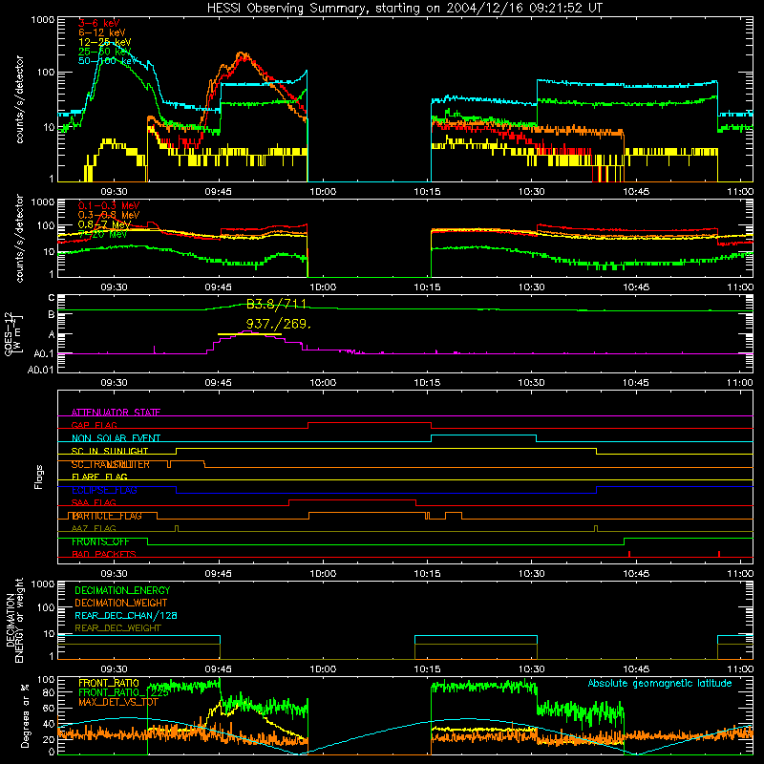Click the 0.8-7 MeV legend label
The height and width of the screenshot is (764, 764).
point(104,224)
